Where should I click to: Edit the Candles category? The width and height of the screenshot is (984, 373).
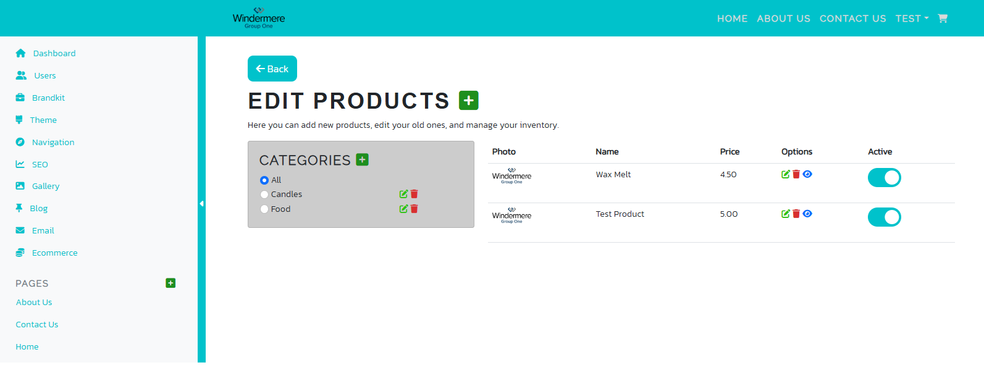tap(403, 194)
